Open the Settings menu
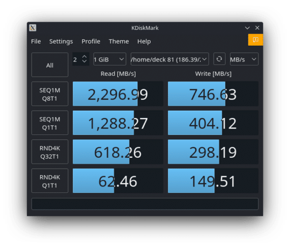The height and width of the screenshot is (248, 290). pos(61,41)
